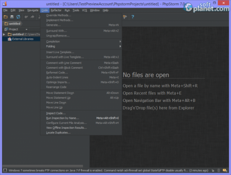Select External Libraries tree row
The height and width of the screenshot is (175, 231).
click(21, 39)
